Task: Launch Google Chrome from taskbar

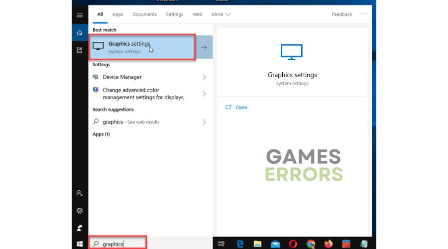Action: tap(311, 244)
